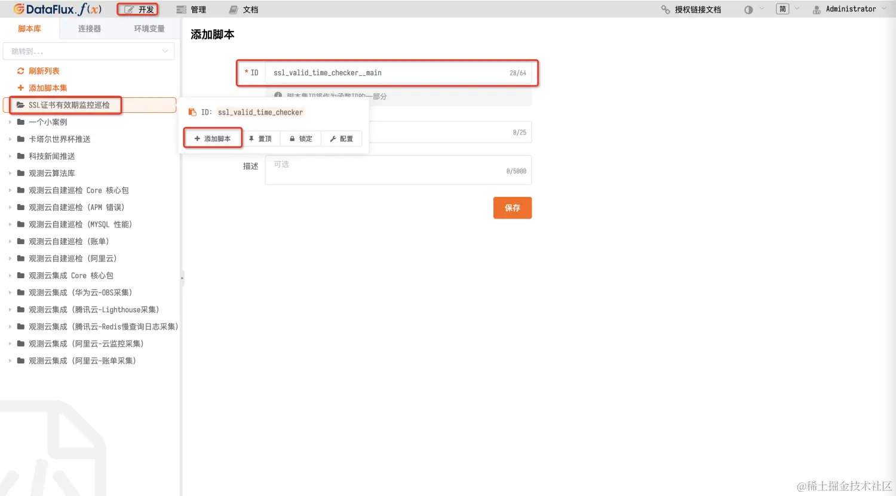
Task: Copy ID icon beside ssl_valid_time_checker
Action: (192, 112)
